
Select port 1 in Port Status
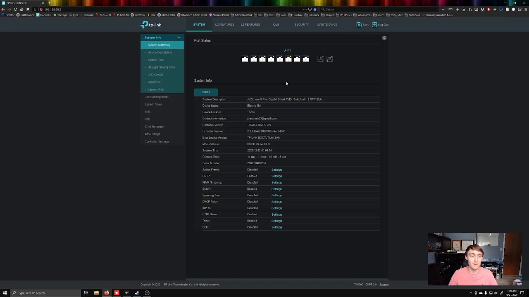point(245,59)
